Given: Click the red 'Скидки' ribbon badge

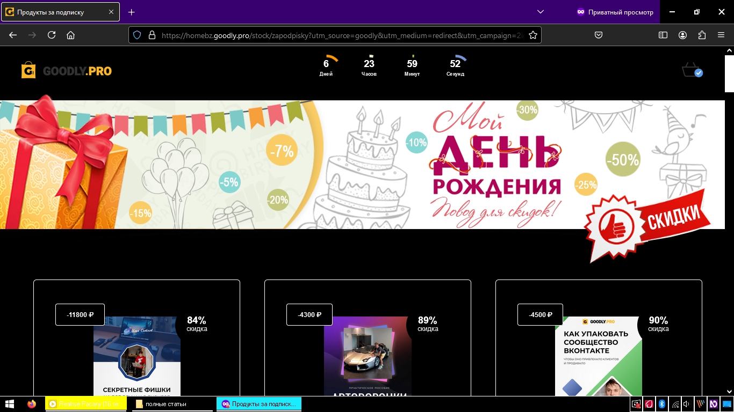Looking at the screenshot, I should tap(649, 226).
